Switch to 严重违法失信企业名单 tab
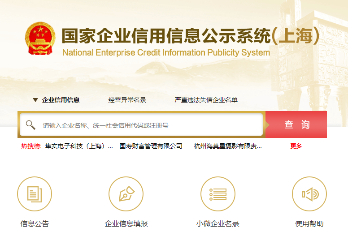Image resolution: width=348 pixels, height=236 pixels. pos(206,100)
